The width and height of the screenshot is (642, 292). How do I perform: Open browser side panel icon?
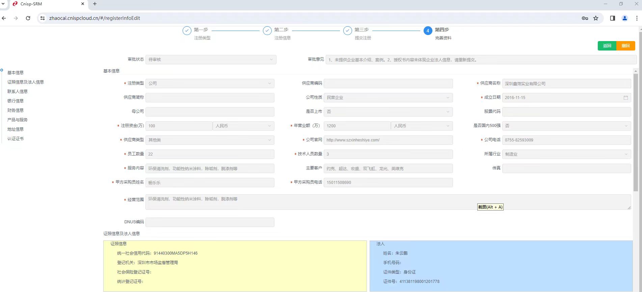pos(613,18)
